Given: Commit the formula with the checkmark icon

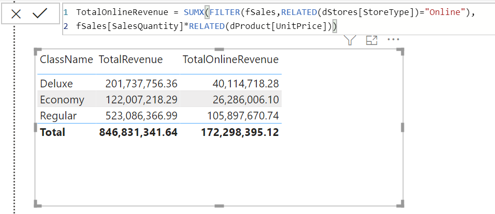Looking at the screenshot, I should [40, 13].
